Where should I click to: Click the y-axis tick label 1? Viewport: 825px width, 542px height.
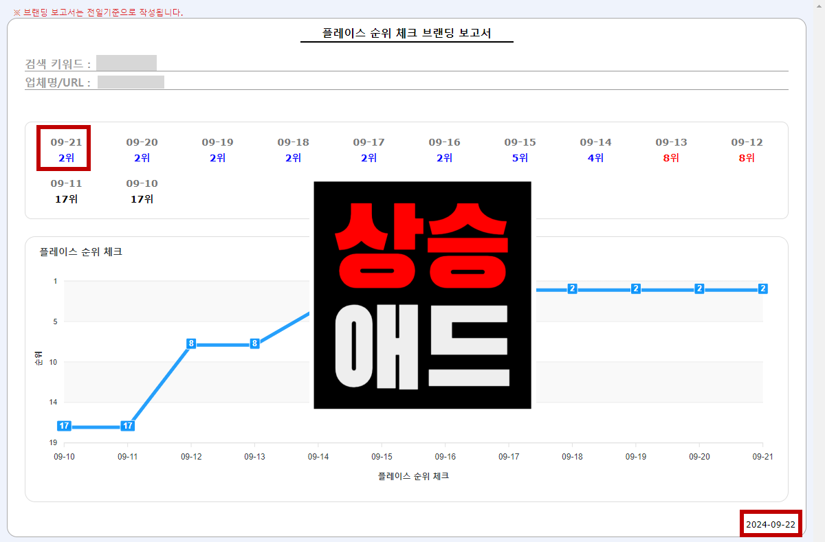pos(55,281)
